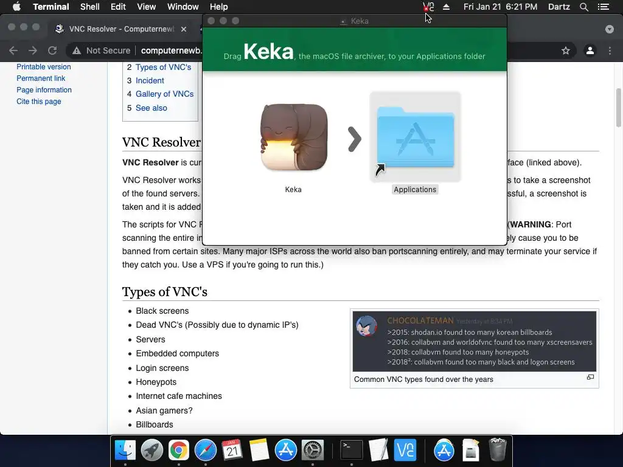Open disk image file icon beside Trash
This screenshot has height=467, width=623.
pos(471,451)
